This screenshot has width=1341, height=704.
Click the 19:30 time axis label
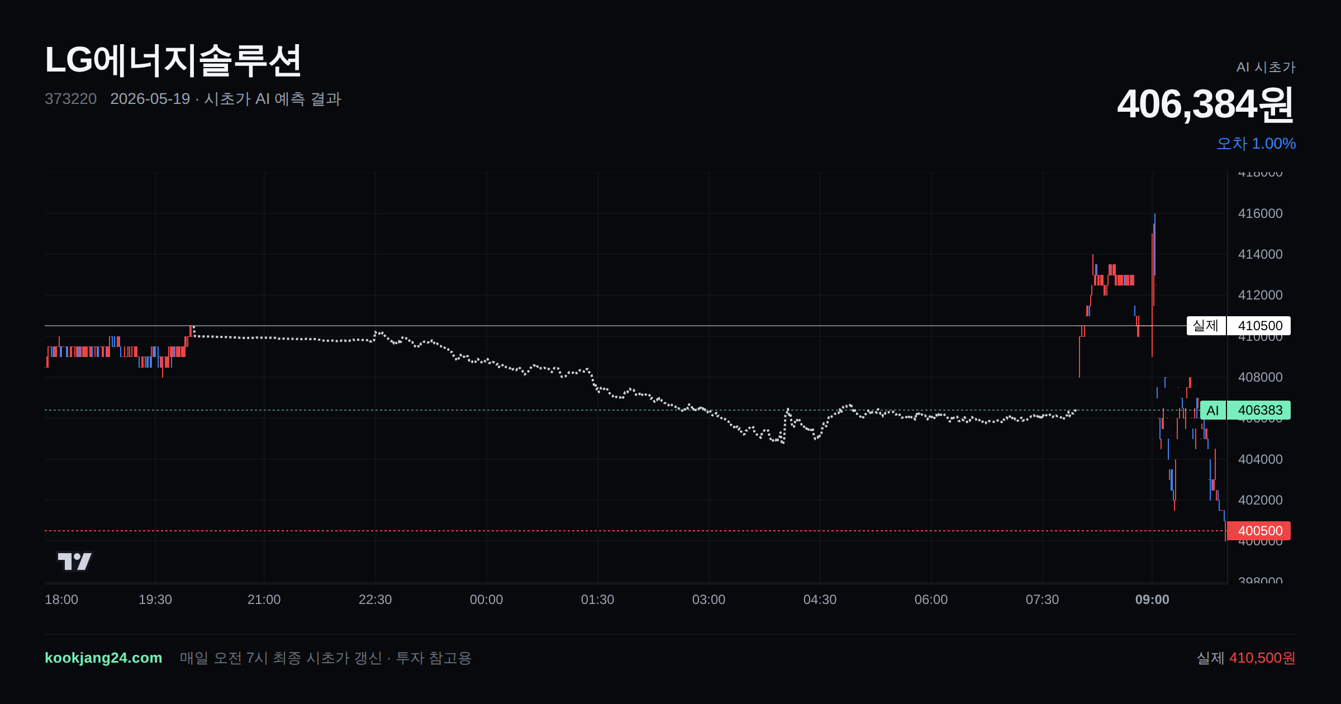coord(155,600)
